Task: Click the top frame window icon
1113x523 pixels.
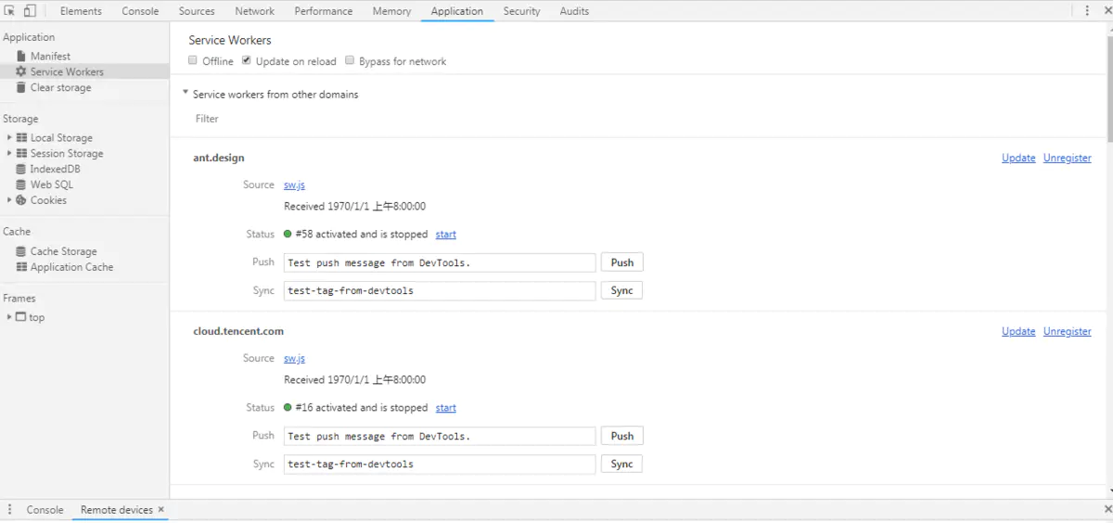Action: tap(21, 317)
